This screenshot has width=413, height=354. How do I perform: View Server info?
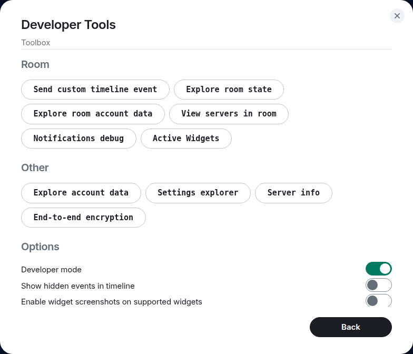click(x=293, y=193)
